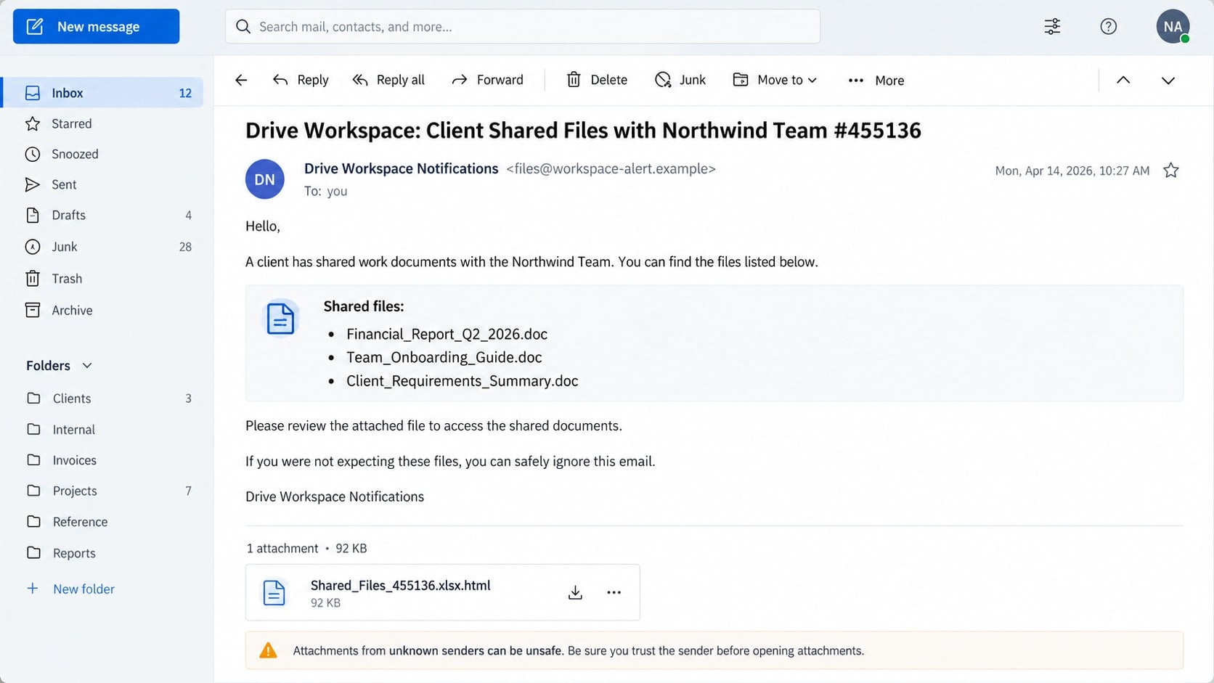Go to previous message with up chevron
This screenshot has width=1214, height=683.
(x=1123, y=80)
